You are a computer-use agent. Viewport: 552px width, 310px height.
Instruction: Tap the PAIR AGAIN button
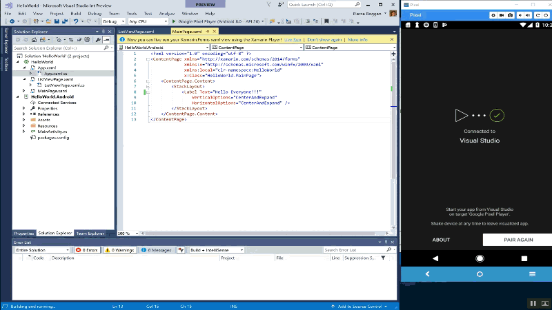pyautogui.click(x=518, y=240)
